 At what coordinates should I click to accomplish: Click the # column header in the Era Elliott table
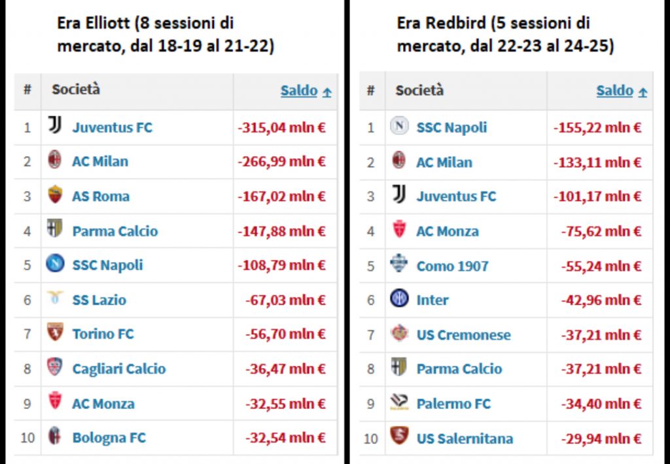27,90
